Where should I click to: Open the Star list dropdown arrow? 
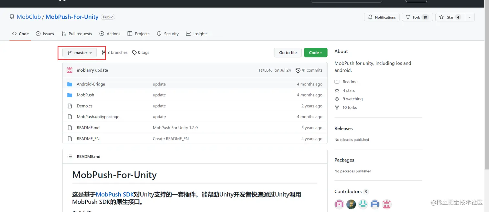click(470, 17)
